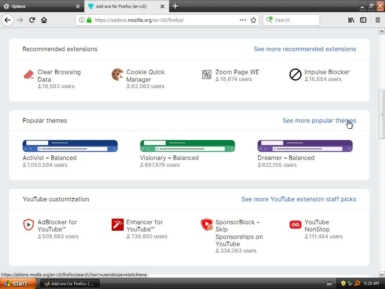
Task: Click the page scrollbar down arrow
Action: 382,274
